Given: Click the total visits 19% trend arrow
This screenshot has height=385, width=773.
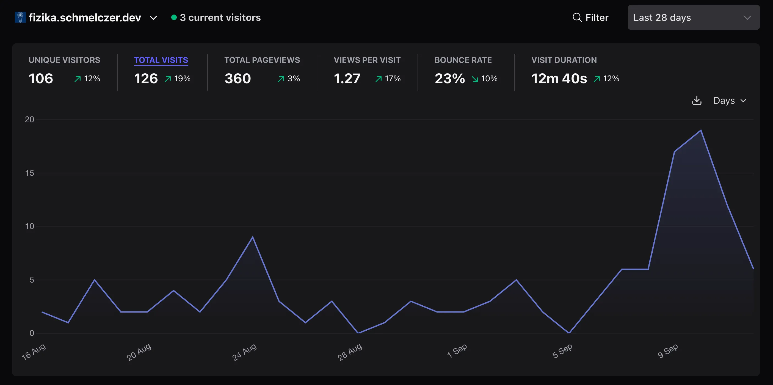Looking at the screenshot, I should click(x=168, y=79).
